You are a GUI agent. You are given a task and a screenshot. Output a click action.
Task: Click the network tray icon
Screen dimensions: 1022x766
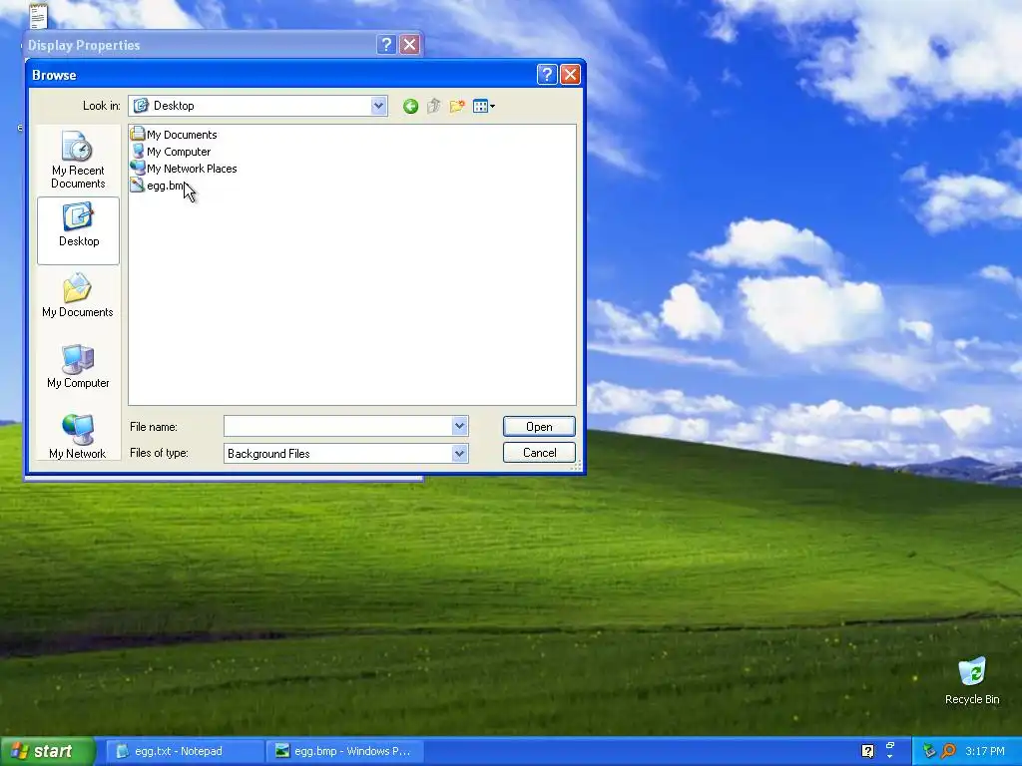tap(929, 751)
